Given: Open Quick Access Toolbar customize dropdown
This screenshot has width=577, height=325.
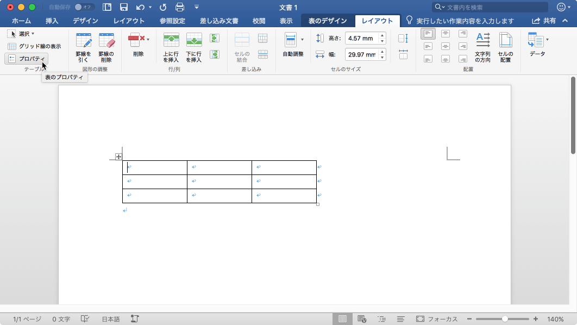Looking at the screenshot, I should [197, 7].
